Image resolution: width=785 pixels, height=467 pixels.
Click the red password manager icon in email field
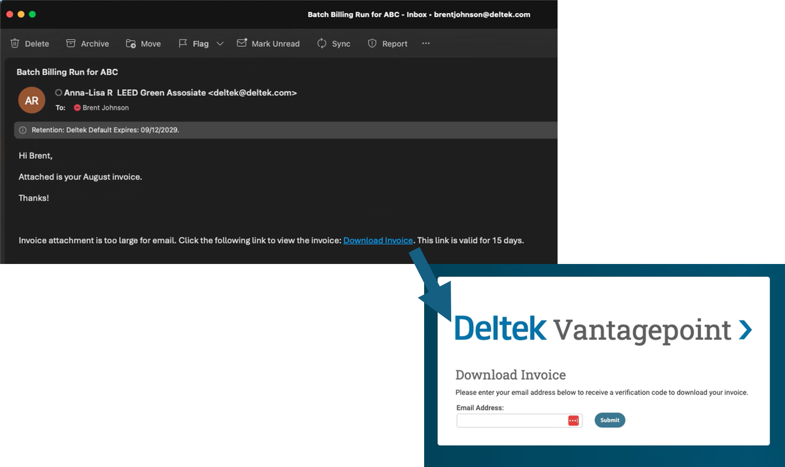click(x=573, y=421)
